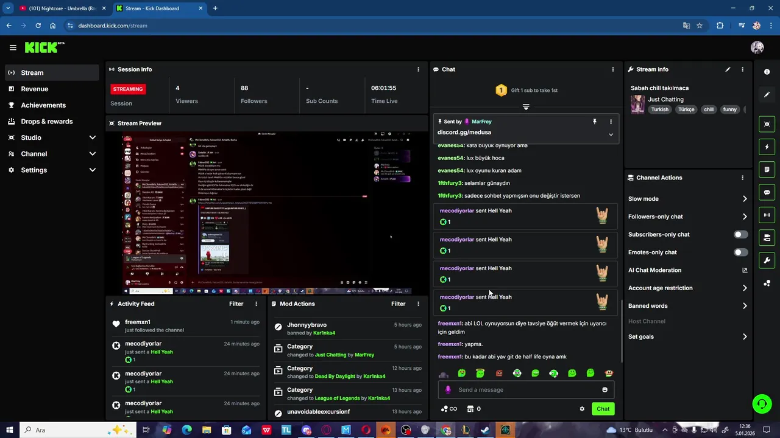Click the shop icon below message box
The image size is (780, 438).
point(470,409)
